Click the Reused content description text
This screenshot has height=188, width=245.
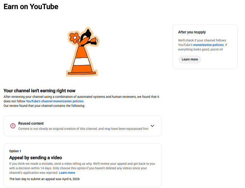[x=83, y=129]
